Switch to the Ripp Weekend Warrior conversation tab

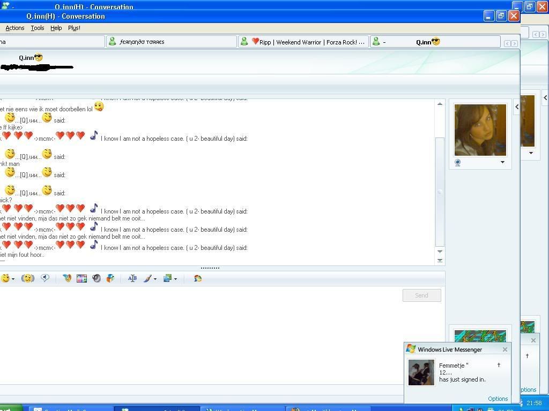(303, 42)
